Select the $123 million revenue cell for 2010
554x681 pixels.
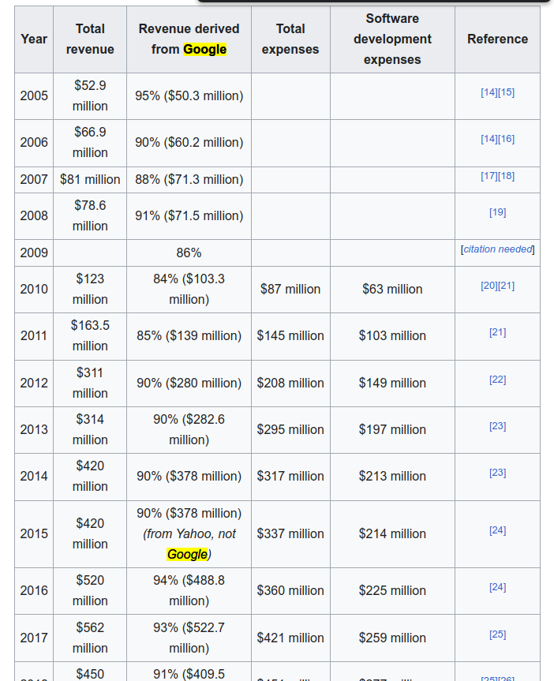pos(90,290)
